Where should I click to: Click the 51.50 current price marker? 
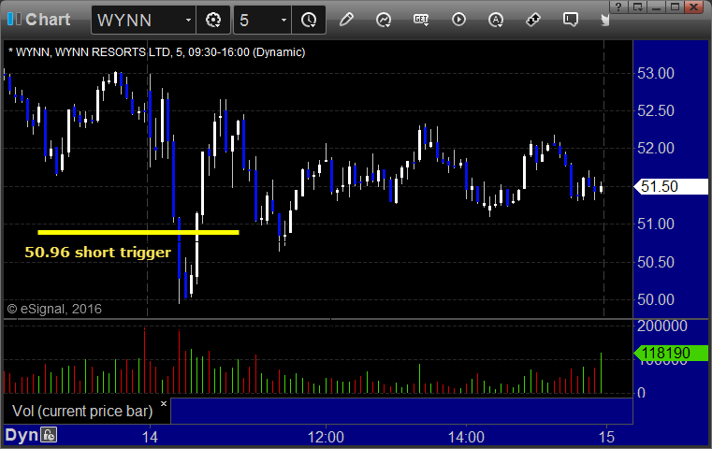[671, 186]
